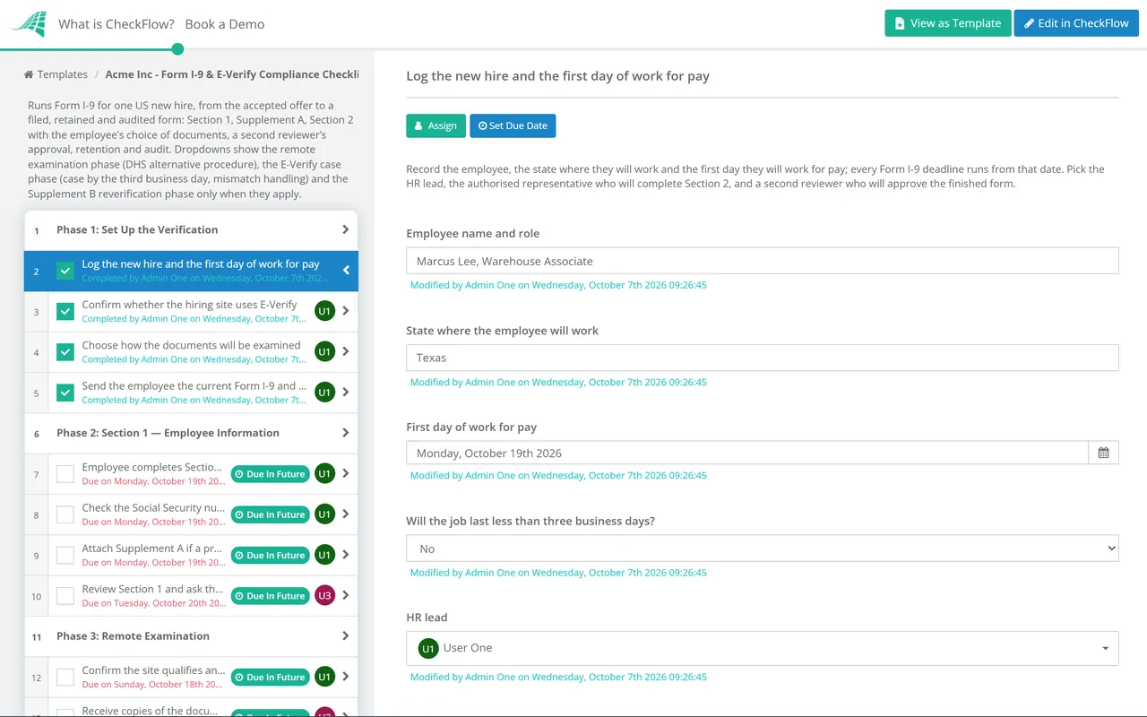The height and width of the screenshot is (717, 1147).
Task: Open calendar picker for first day of work
Action: point(1103,453)
